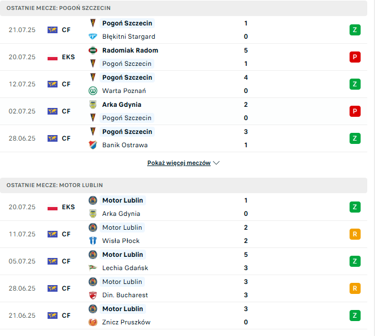Click the Banik Ostrawa club badge

[93, 145]
